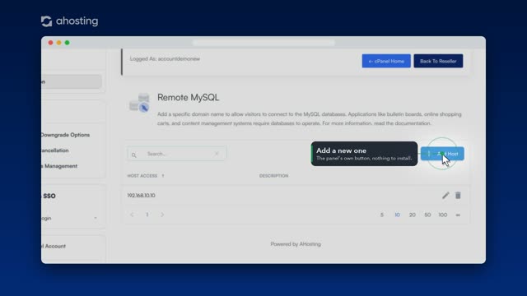This screenshot has height=296, width=527.
Task: Delete host 192.168.10.10 with trash icon
Action: click(x=458, y=196)
